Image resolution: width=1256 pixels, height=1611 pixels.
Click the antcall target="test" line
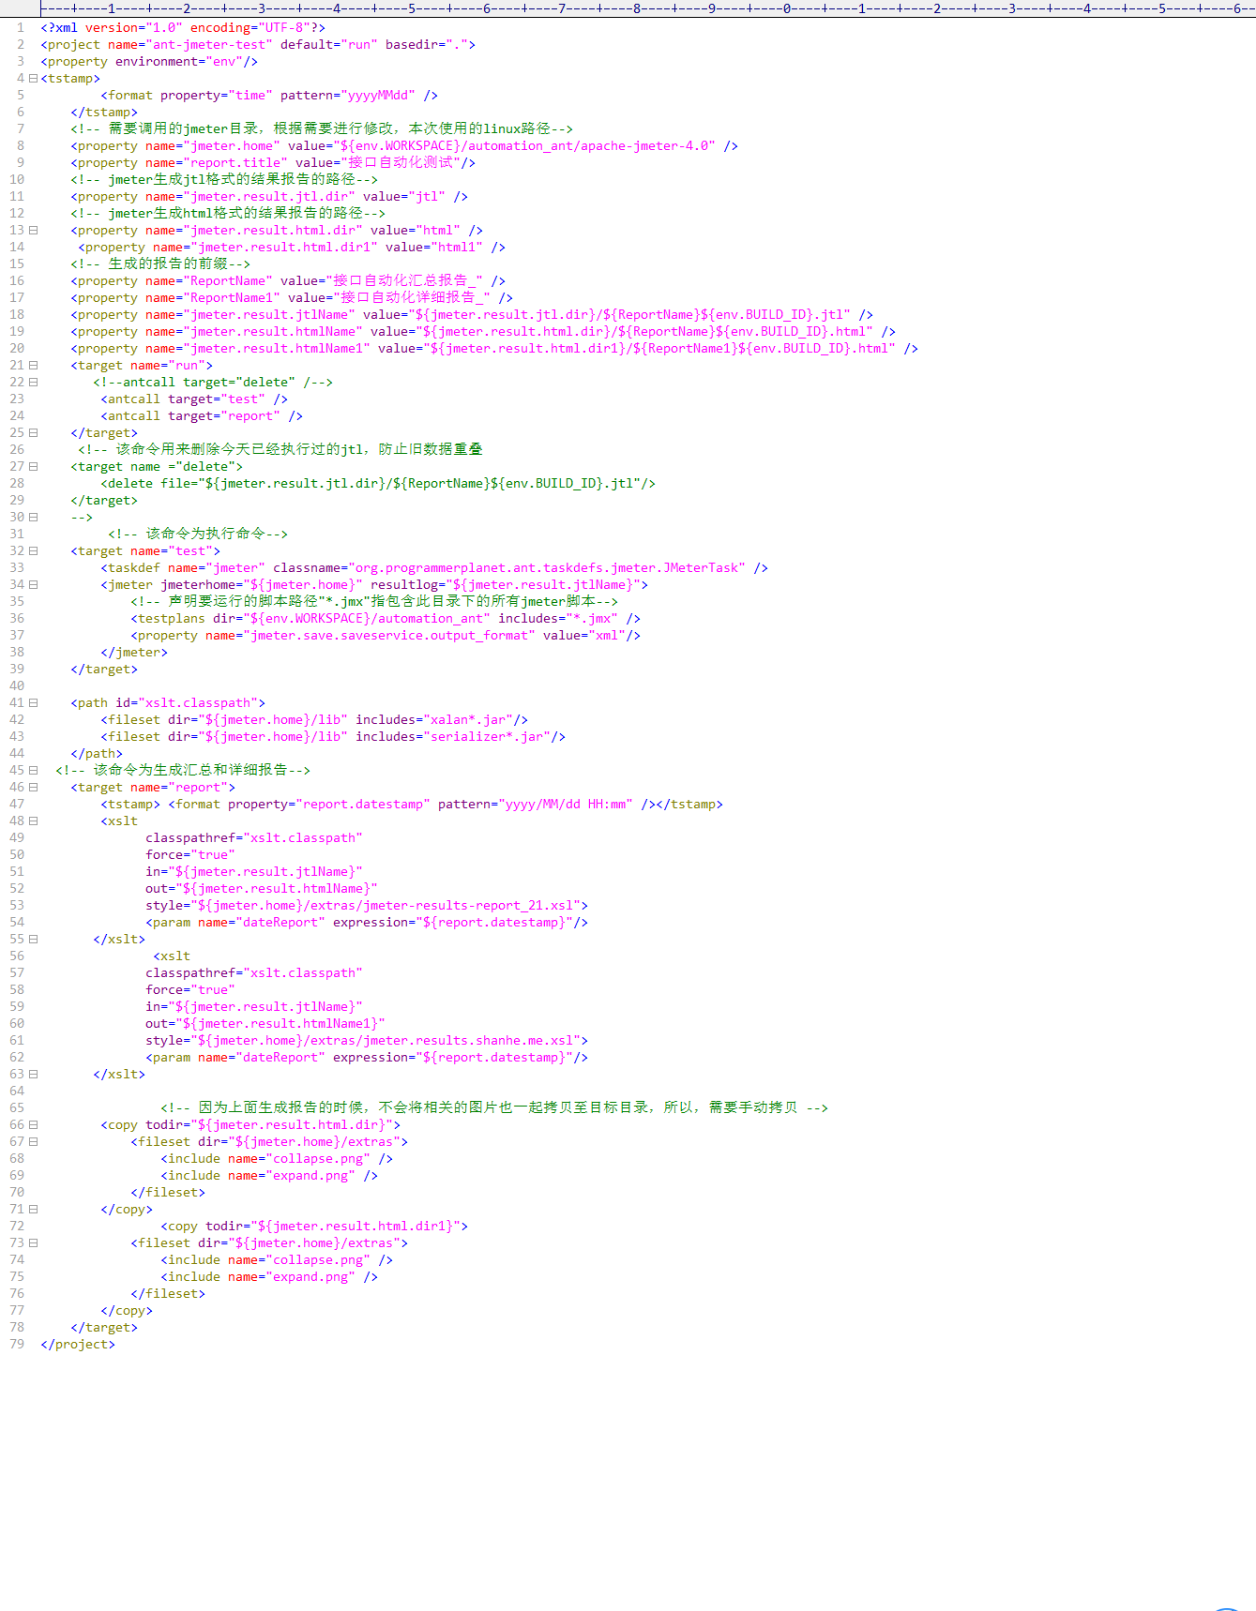pos(194,399)
